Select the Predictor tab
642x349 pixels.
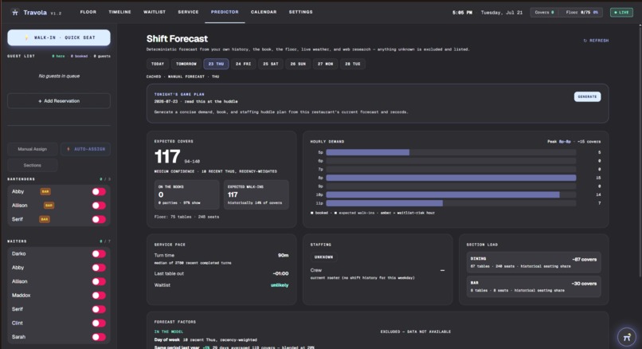(225, 12)
